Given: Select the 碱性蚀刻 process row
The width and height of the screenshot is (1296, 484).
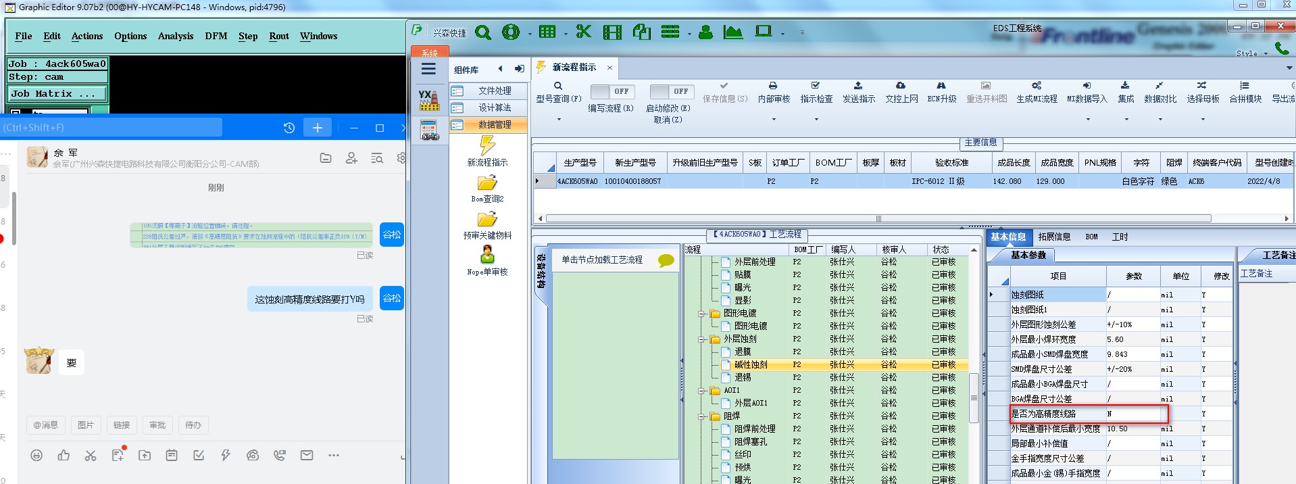Looking at the screenshot, I should (826, 365).
